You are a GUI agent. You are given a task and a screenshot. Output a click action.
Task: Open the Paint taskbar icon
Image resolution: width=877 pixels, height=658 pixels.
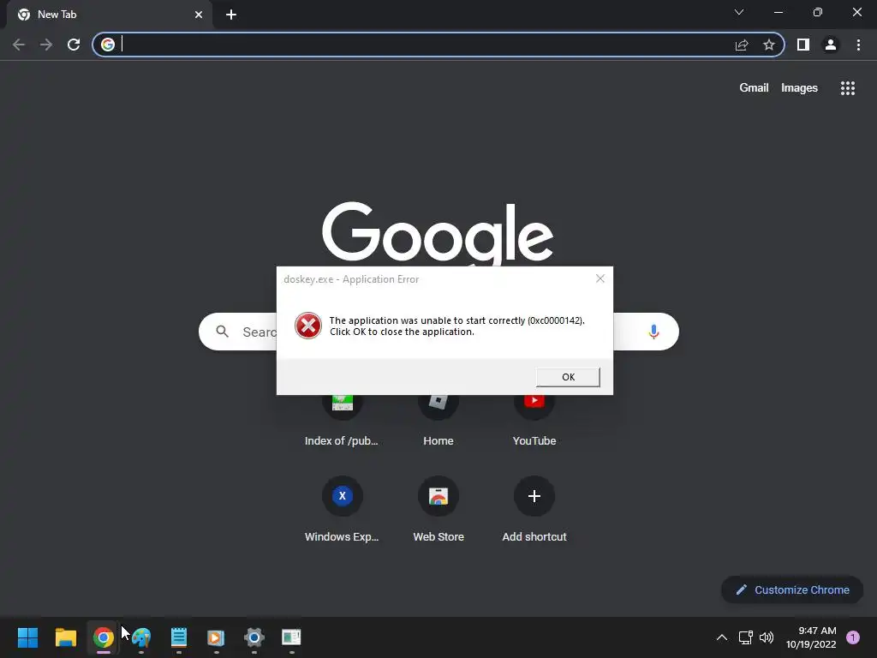pos(141,637)
